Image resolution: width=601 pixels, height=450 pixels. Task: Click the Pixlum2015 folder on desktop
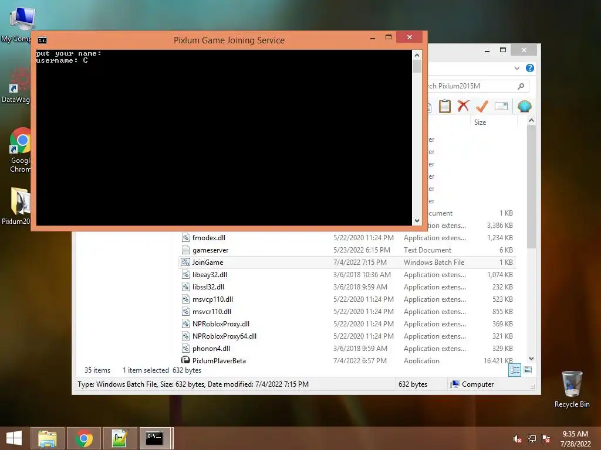click(16, 206)
